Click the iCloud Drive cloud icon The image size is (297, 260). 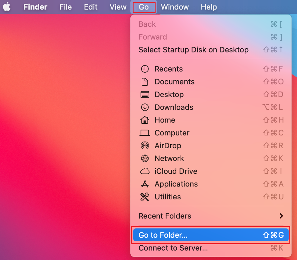pos(145,171)
